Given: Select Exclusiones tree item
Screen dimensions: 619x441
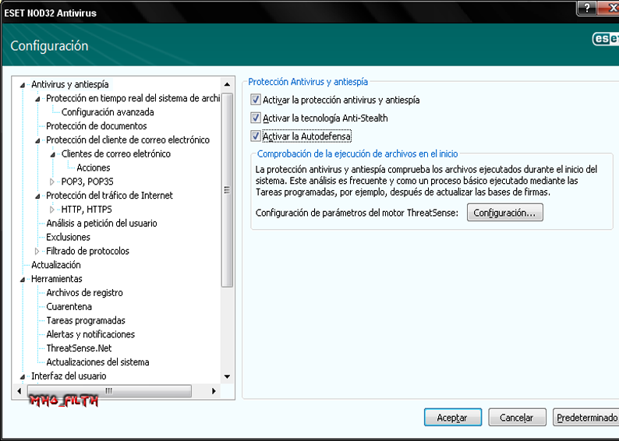Looking at the screenshot, I should [68, 237].
